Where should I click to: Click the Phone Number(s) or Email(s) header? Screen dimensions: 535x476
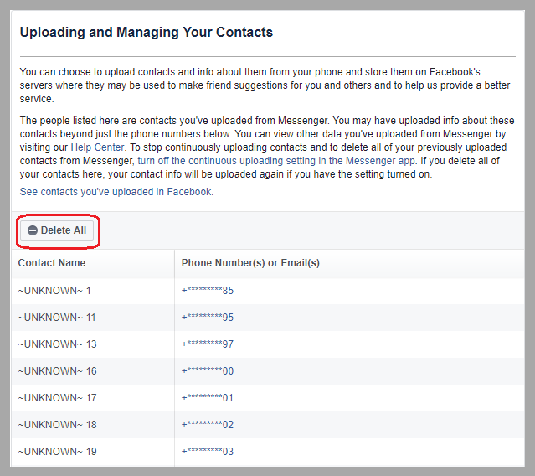coord(250,263)
